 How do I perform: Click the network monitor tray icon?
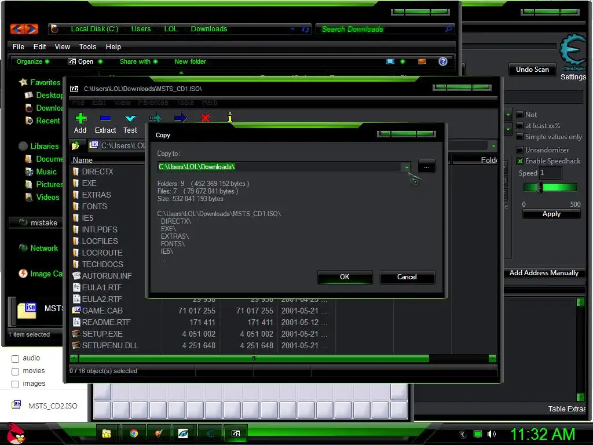(x=478, y=434)
